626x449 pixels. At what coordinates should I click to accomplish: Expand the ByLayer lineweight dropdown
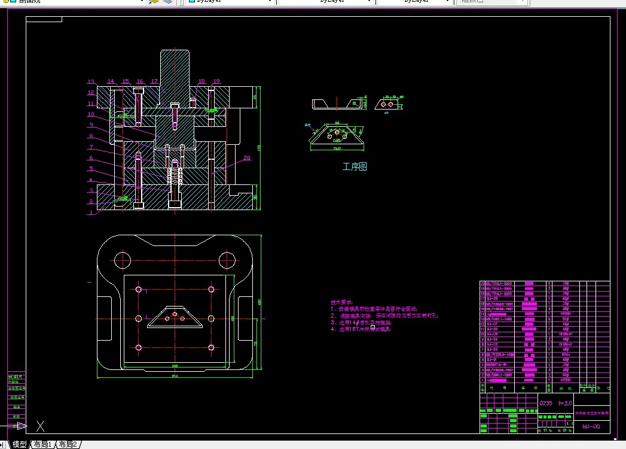tap(415, 2)
